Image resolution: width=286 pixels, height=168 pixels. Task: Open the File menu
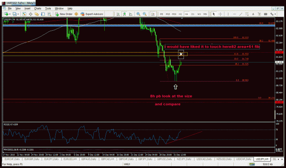pos(10,9)
